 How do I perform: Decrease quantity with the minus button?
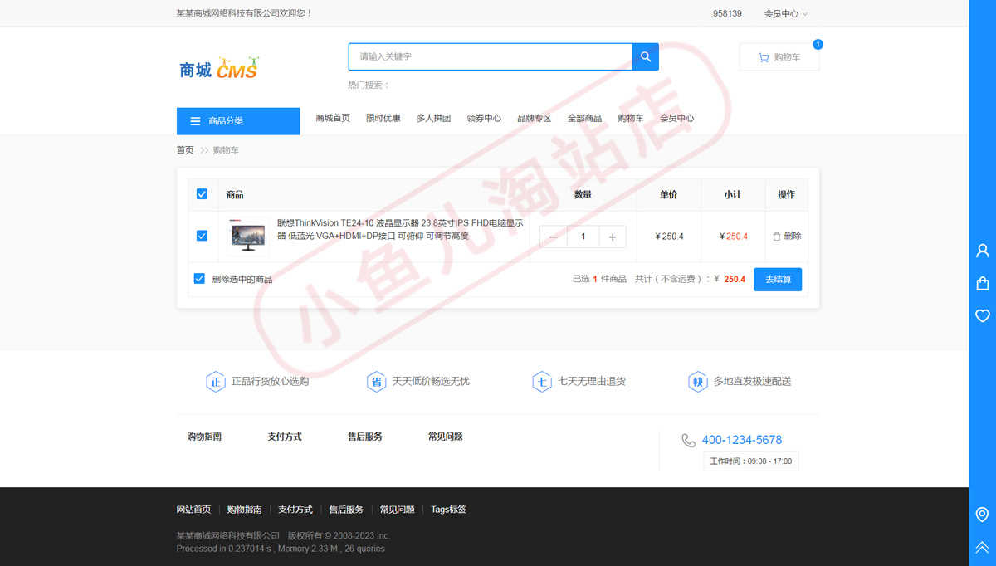pos(554,237)
